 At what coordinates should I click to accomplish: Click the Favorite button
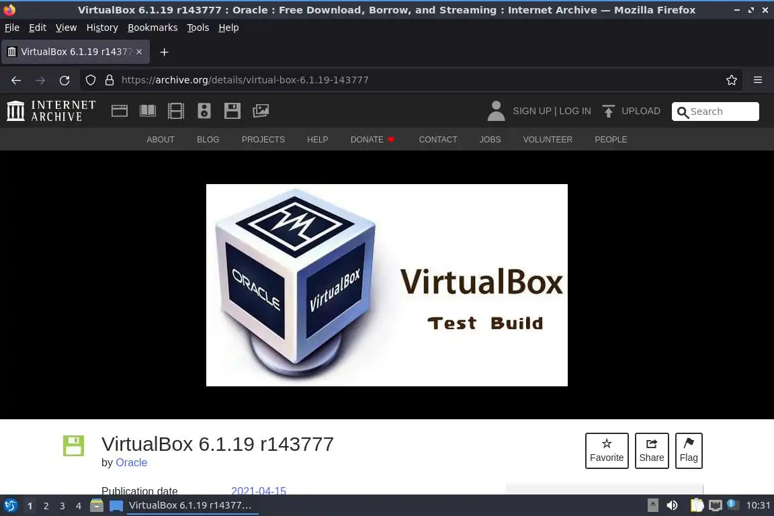(x=607, y=451)
